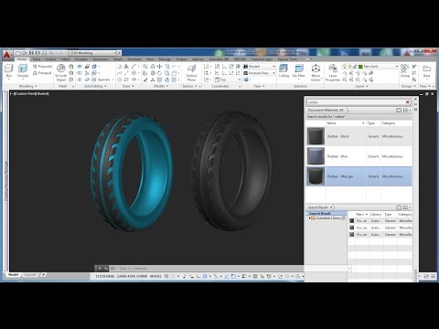Select the Move tool in Modify panel

(x=159, y=66)
